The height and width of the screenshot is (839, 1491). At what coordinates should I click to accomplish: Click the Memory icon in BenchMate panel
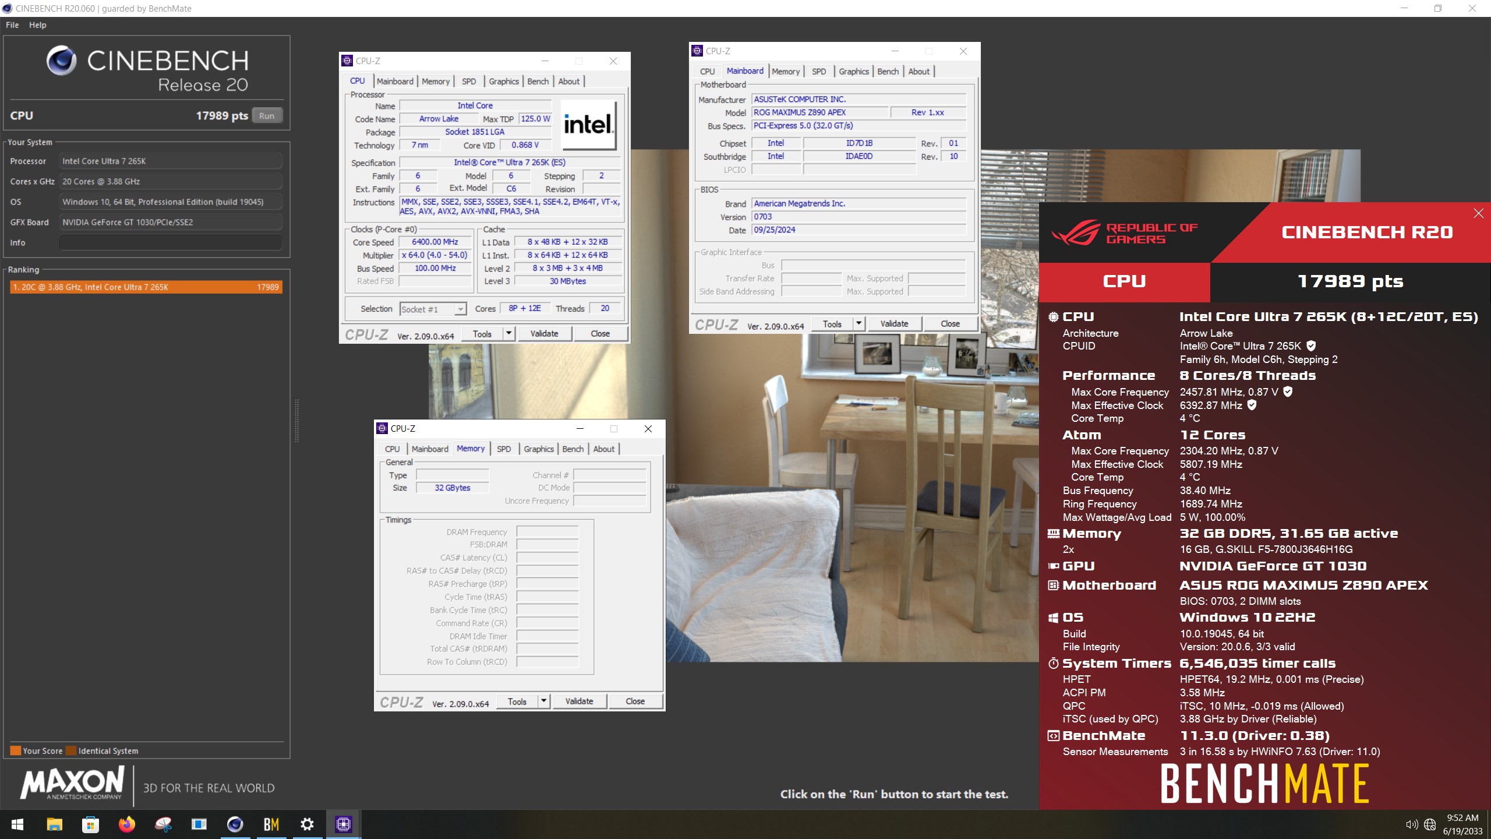1054,534
